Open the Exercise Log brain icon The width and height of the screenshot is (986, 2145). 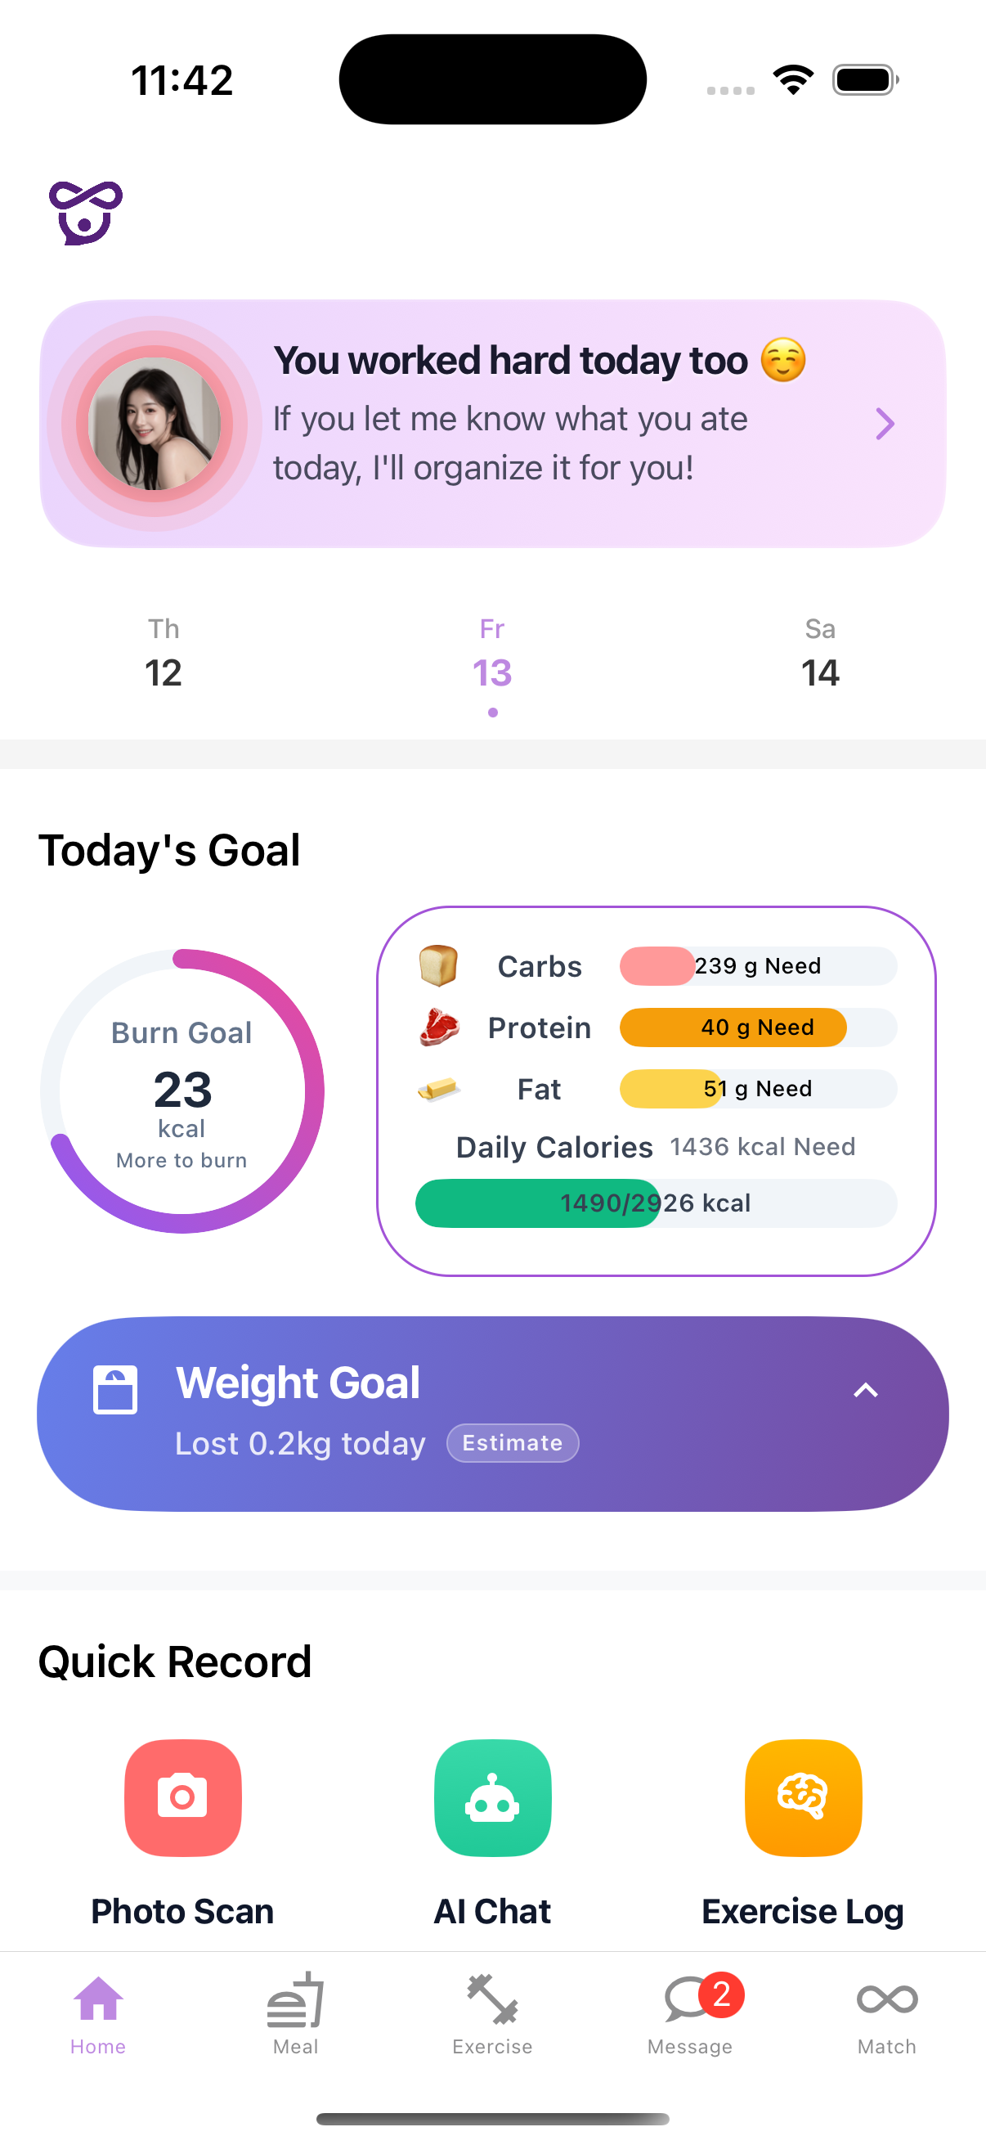pyautogui.click(x=803, y=1797)
